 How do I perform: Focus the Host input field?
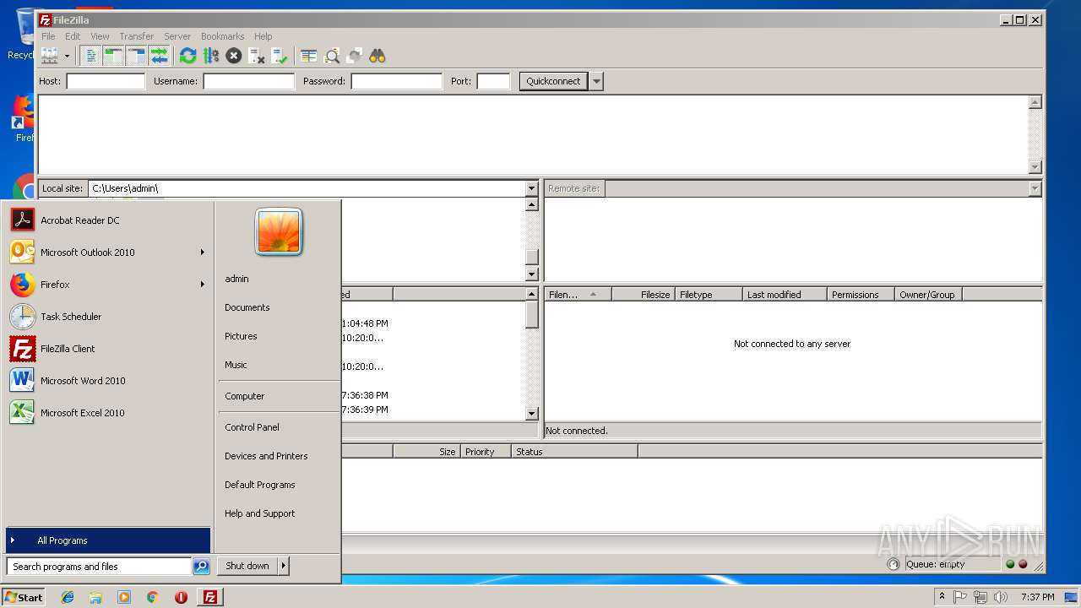(x=106, y=81)
